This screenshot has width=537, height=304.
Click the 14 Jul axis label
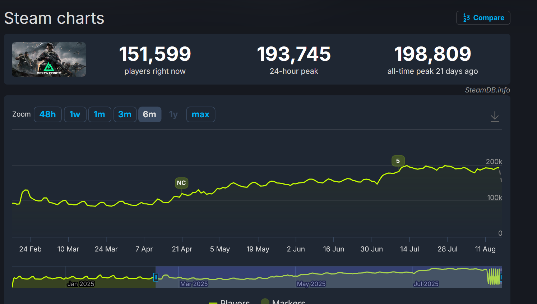[x=409, y=249]
